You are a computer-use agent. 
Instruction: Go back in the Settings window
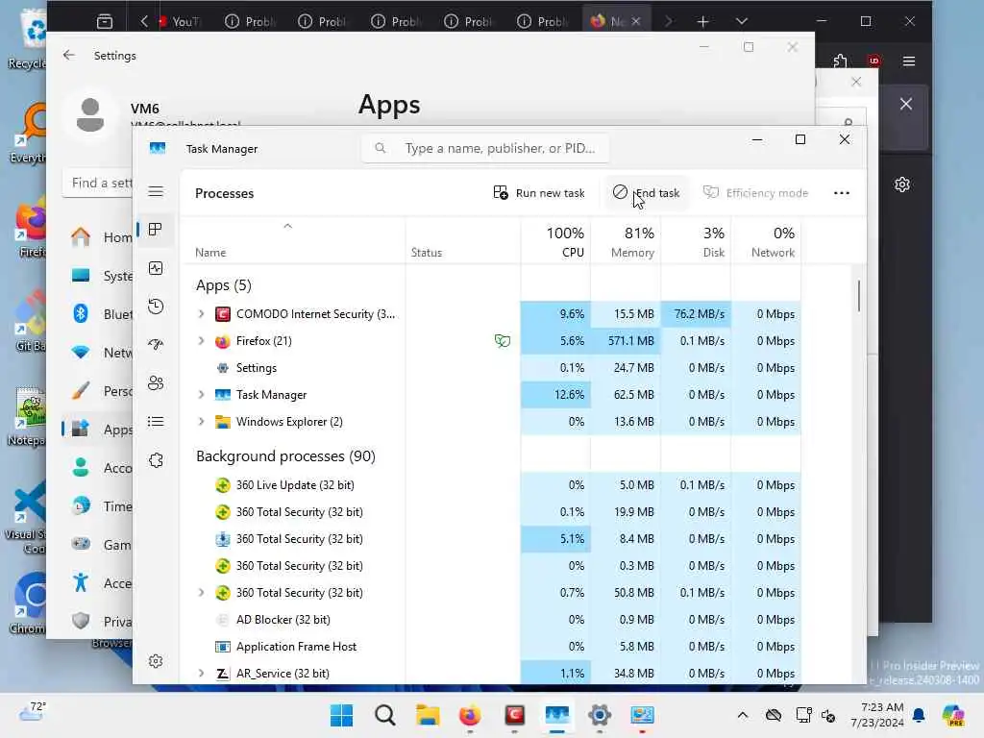pyautogui.click(x=69, y=55)
